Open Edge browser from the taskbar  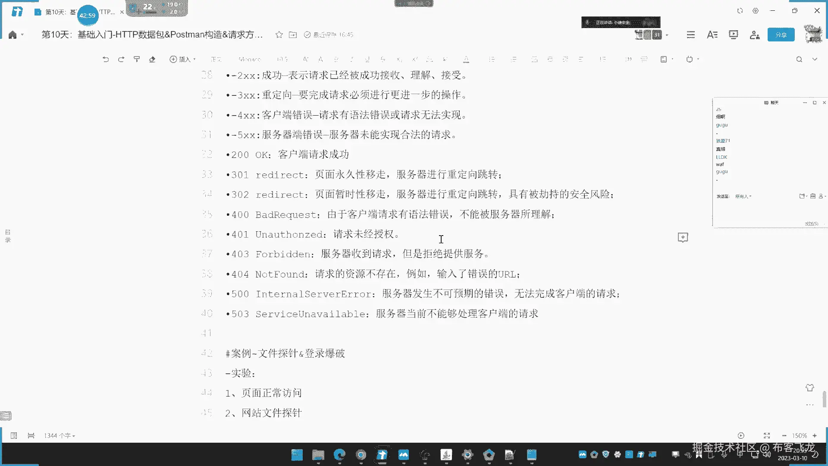[339, 454]
